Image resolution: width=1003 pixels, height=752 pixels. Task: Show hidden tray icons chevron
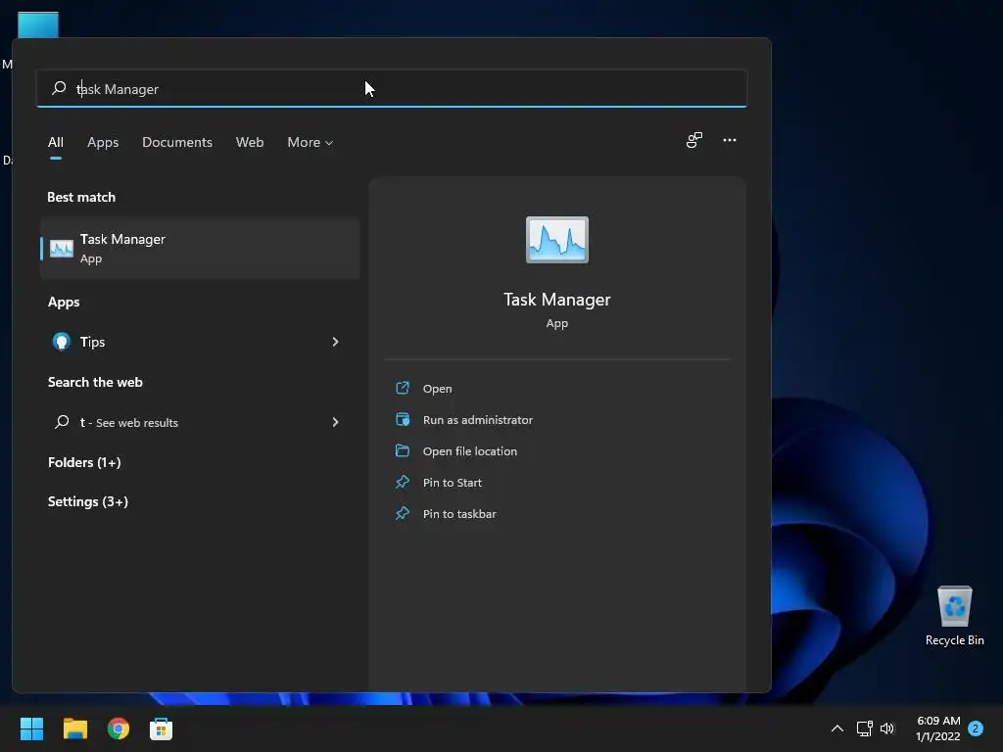pos(836,728)
